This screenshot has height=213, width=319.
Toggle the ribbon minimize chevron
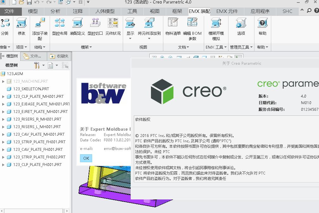pos(302,10)
